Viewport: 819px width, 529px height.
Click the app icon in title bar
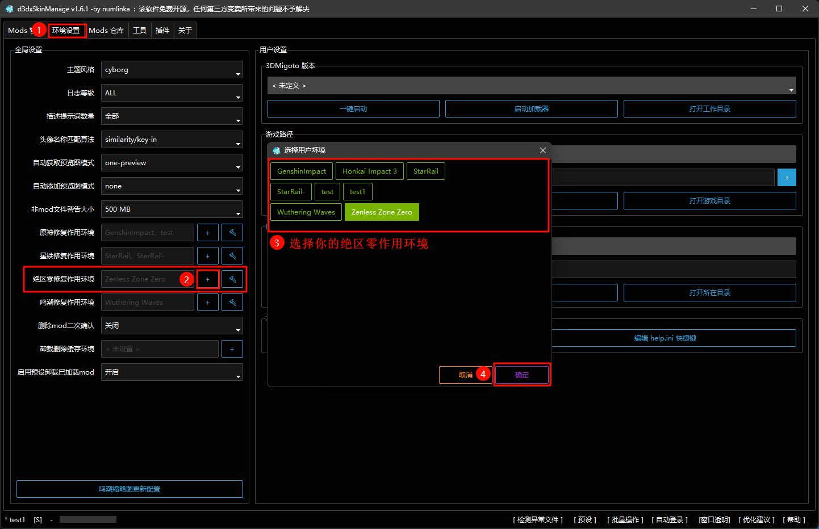(9, 9)
